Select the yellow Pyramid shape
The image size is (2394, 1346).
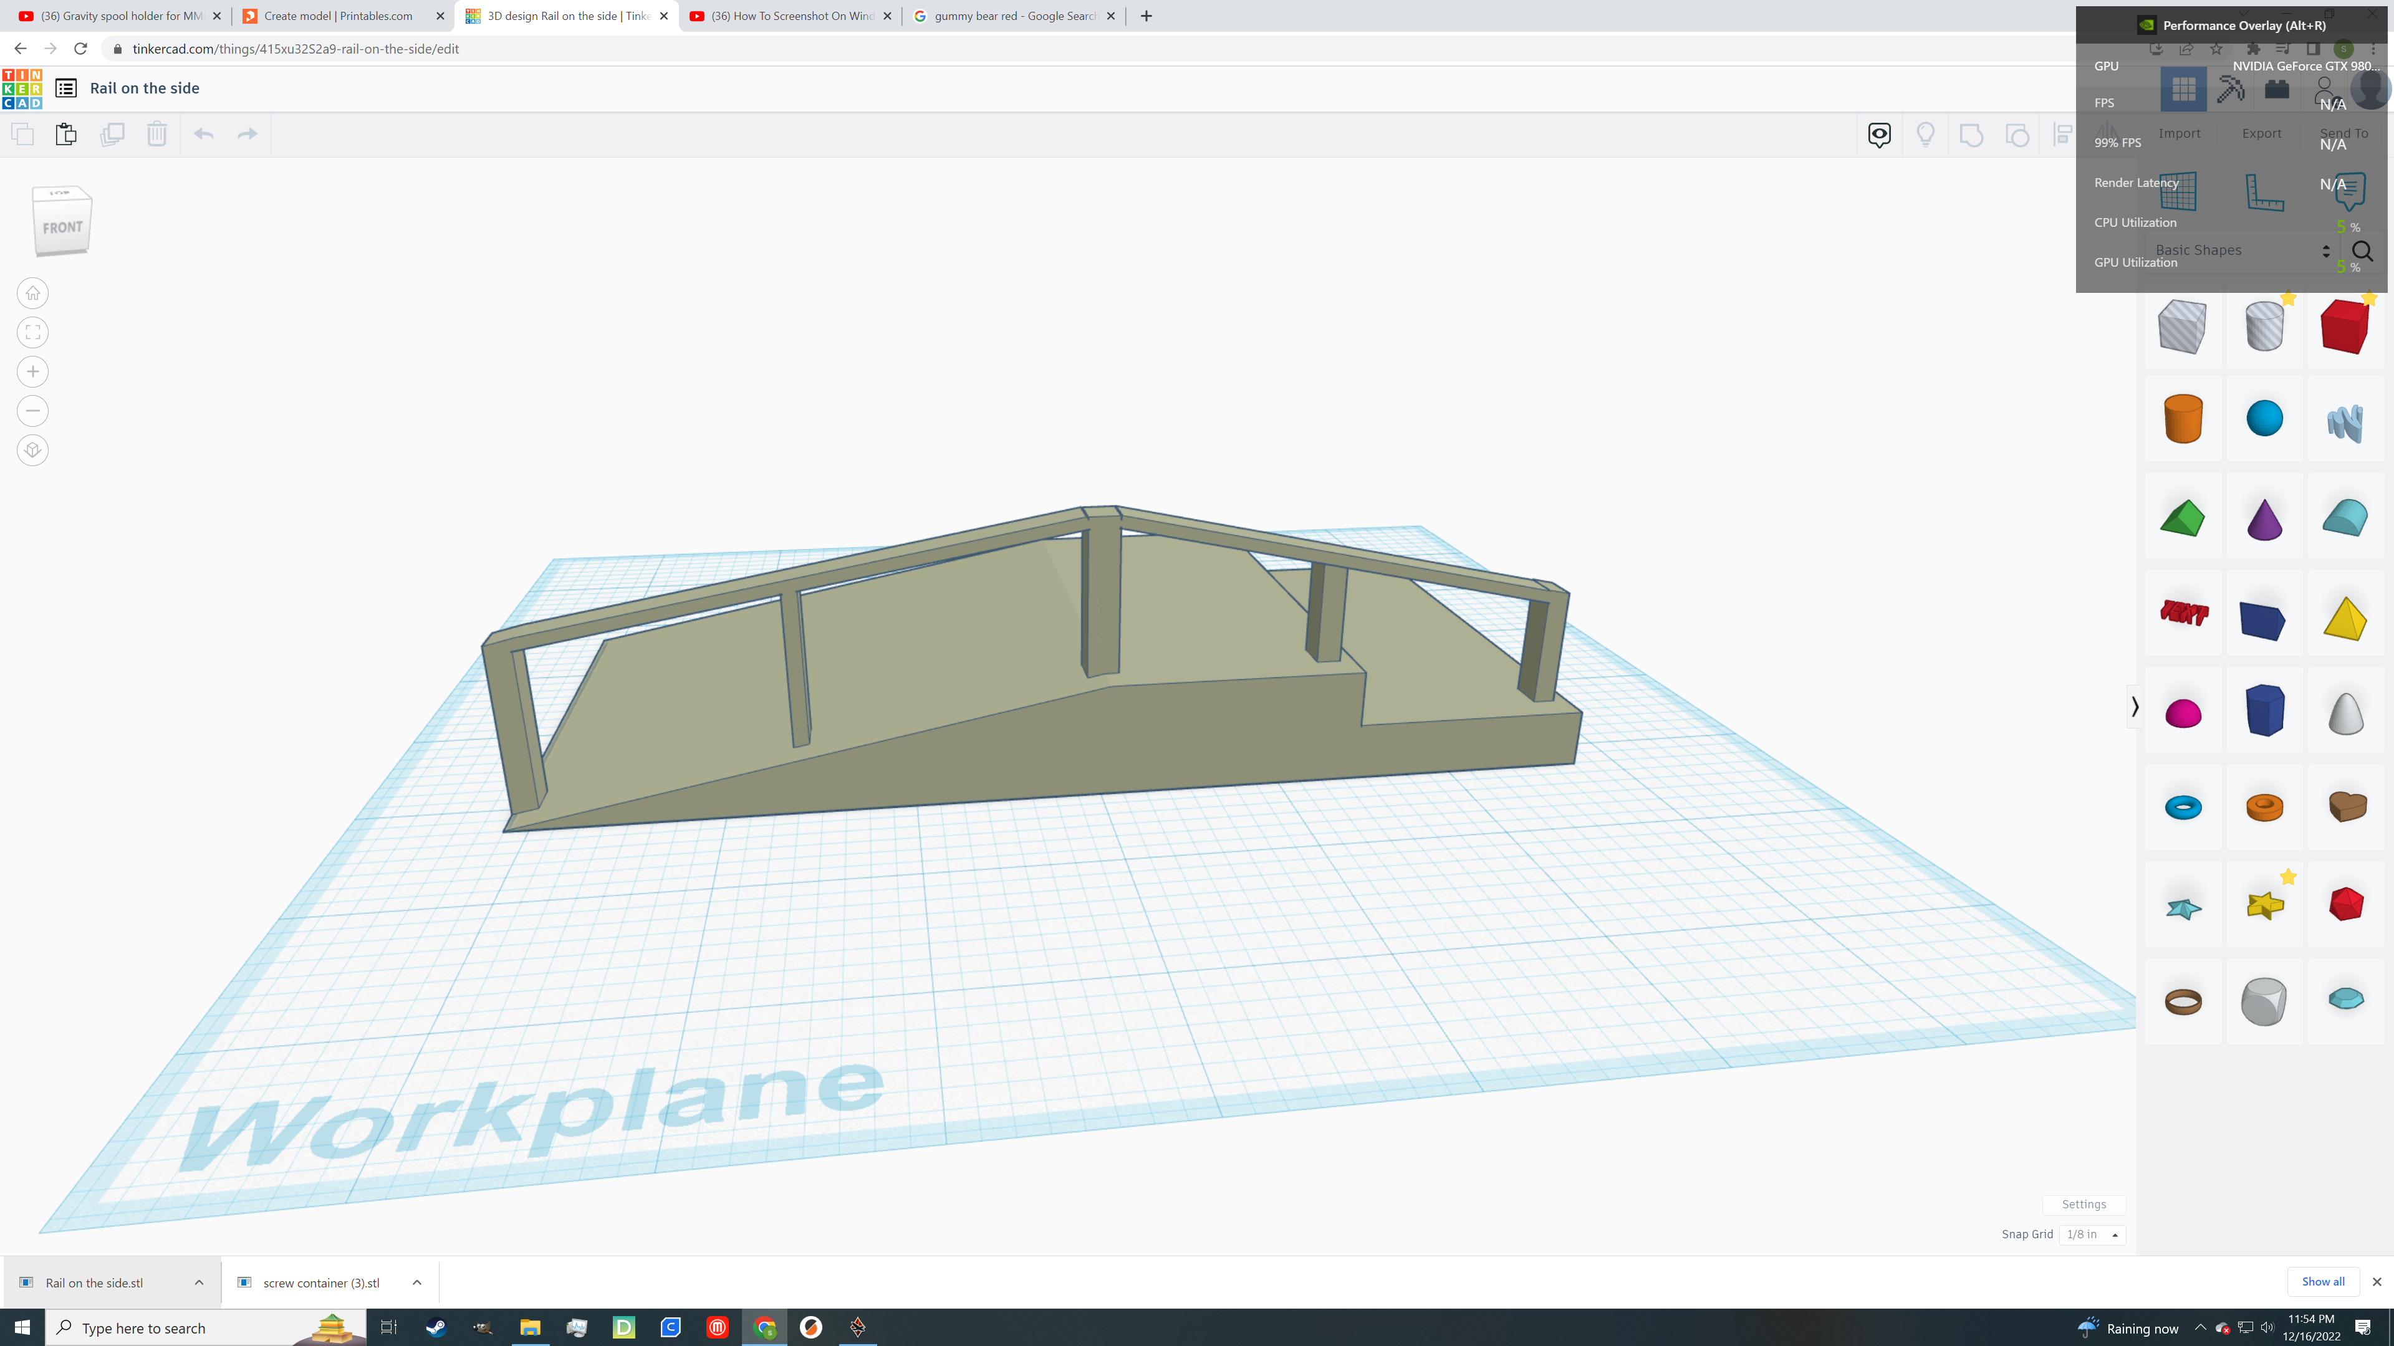2345,618
